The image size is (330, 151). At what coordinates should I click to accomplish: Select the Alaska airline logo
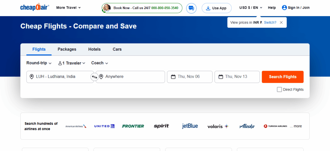247,126
